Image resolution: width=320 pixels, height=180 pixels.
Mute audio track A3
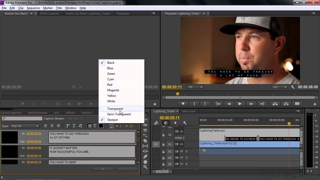[181, 164]
